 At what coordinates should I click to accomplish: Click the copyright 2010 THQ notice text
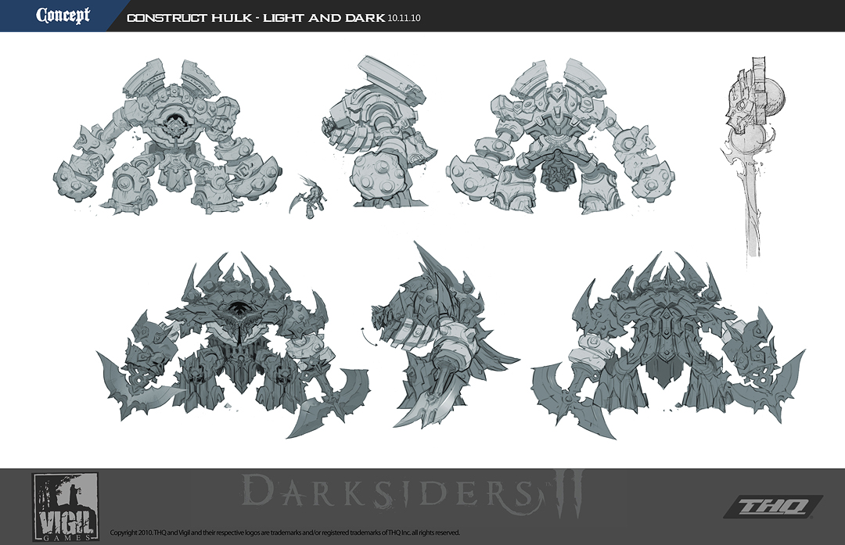(285, 532)
